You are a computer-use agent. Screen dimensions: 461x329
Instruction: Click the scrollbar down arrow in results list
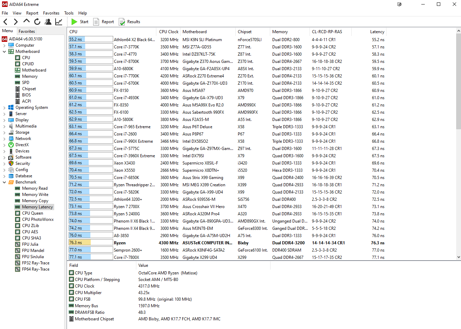point(459,257)
